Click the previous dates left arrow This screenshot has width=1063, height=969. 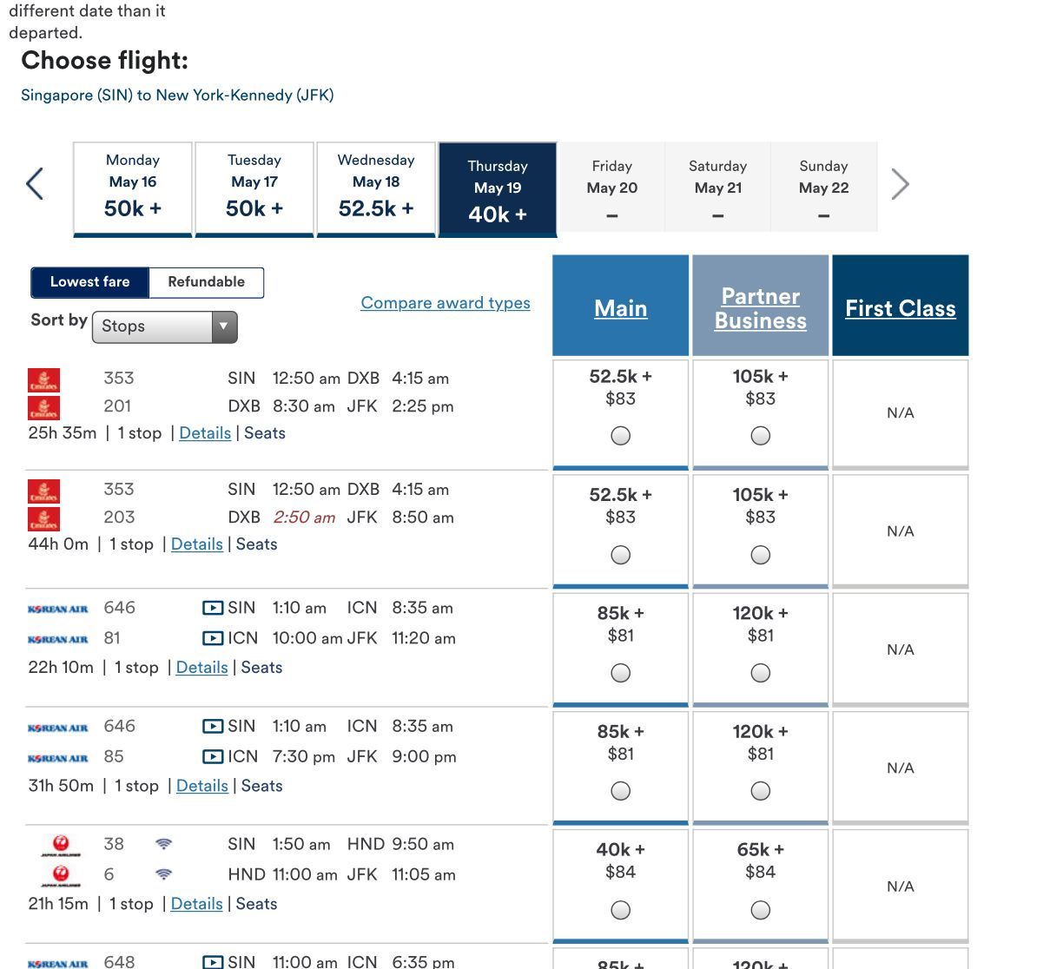[35, 184]
